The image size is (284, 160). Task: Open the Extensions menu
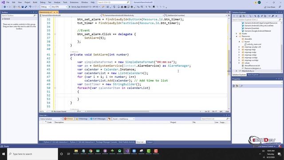74,2
